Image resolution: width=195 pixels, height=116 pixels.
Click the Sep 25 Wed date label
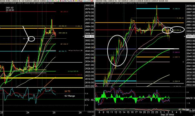click(167, 114)
